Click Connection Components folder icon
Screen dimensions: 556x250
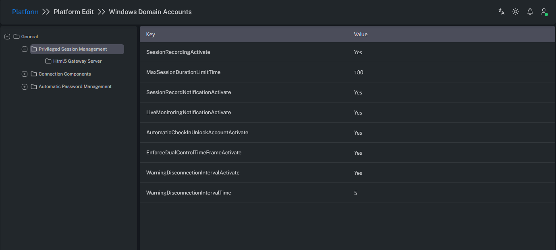click(34, 74)
